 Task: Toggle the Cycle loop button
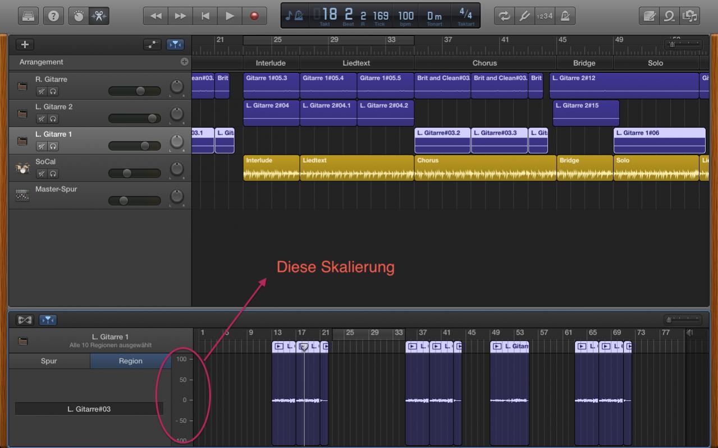tap(505, 16)
